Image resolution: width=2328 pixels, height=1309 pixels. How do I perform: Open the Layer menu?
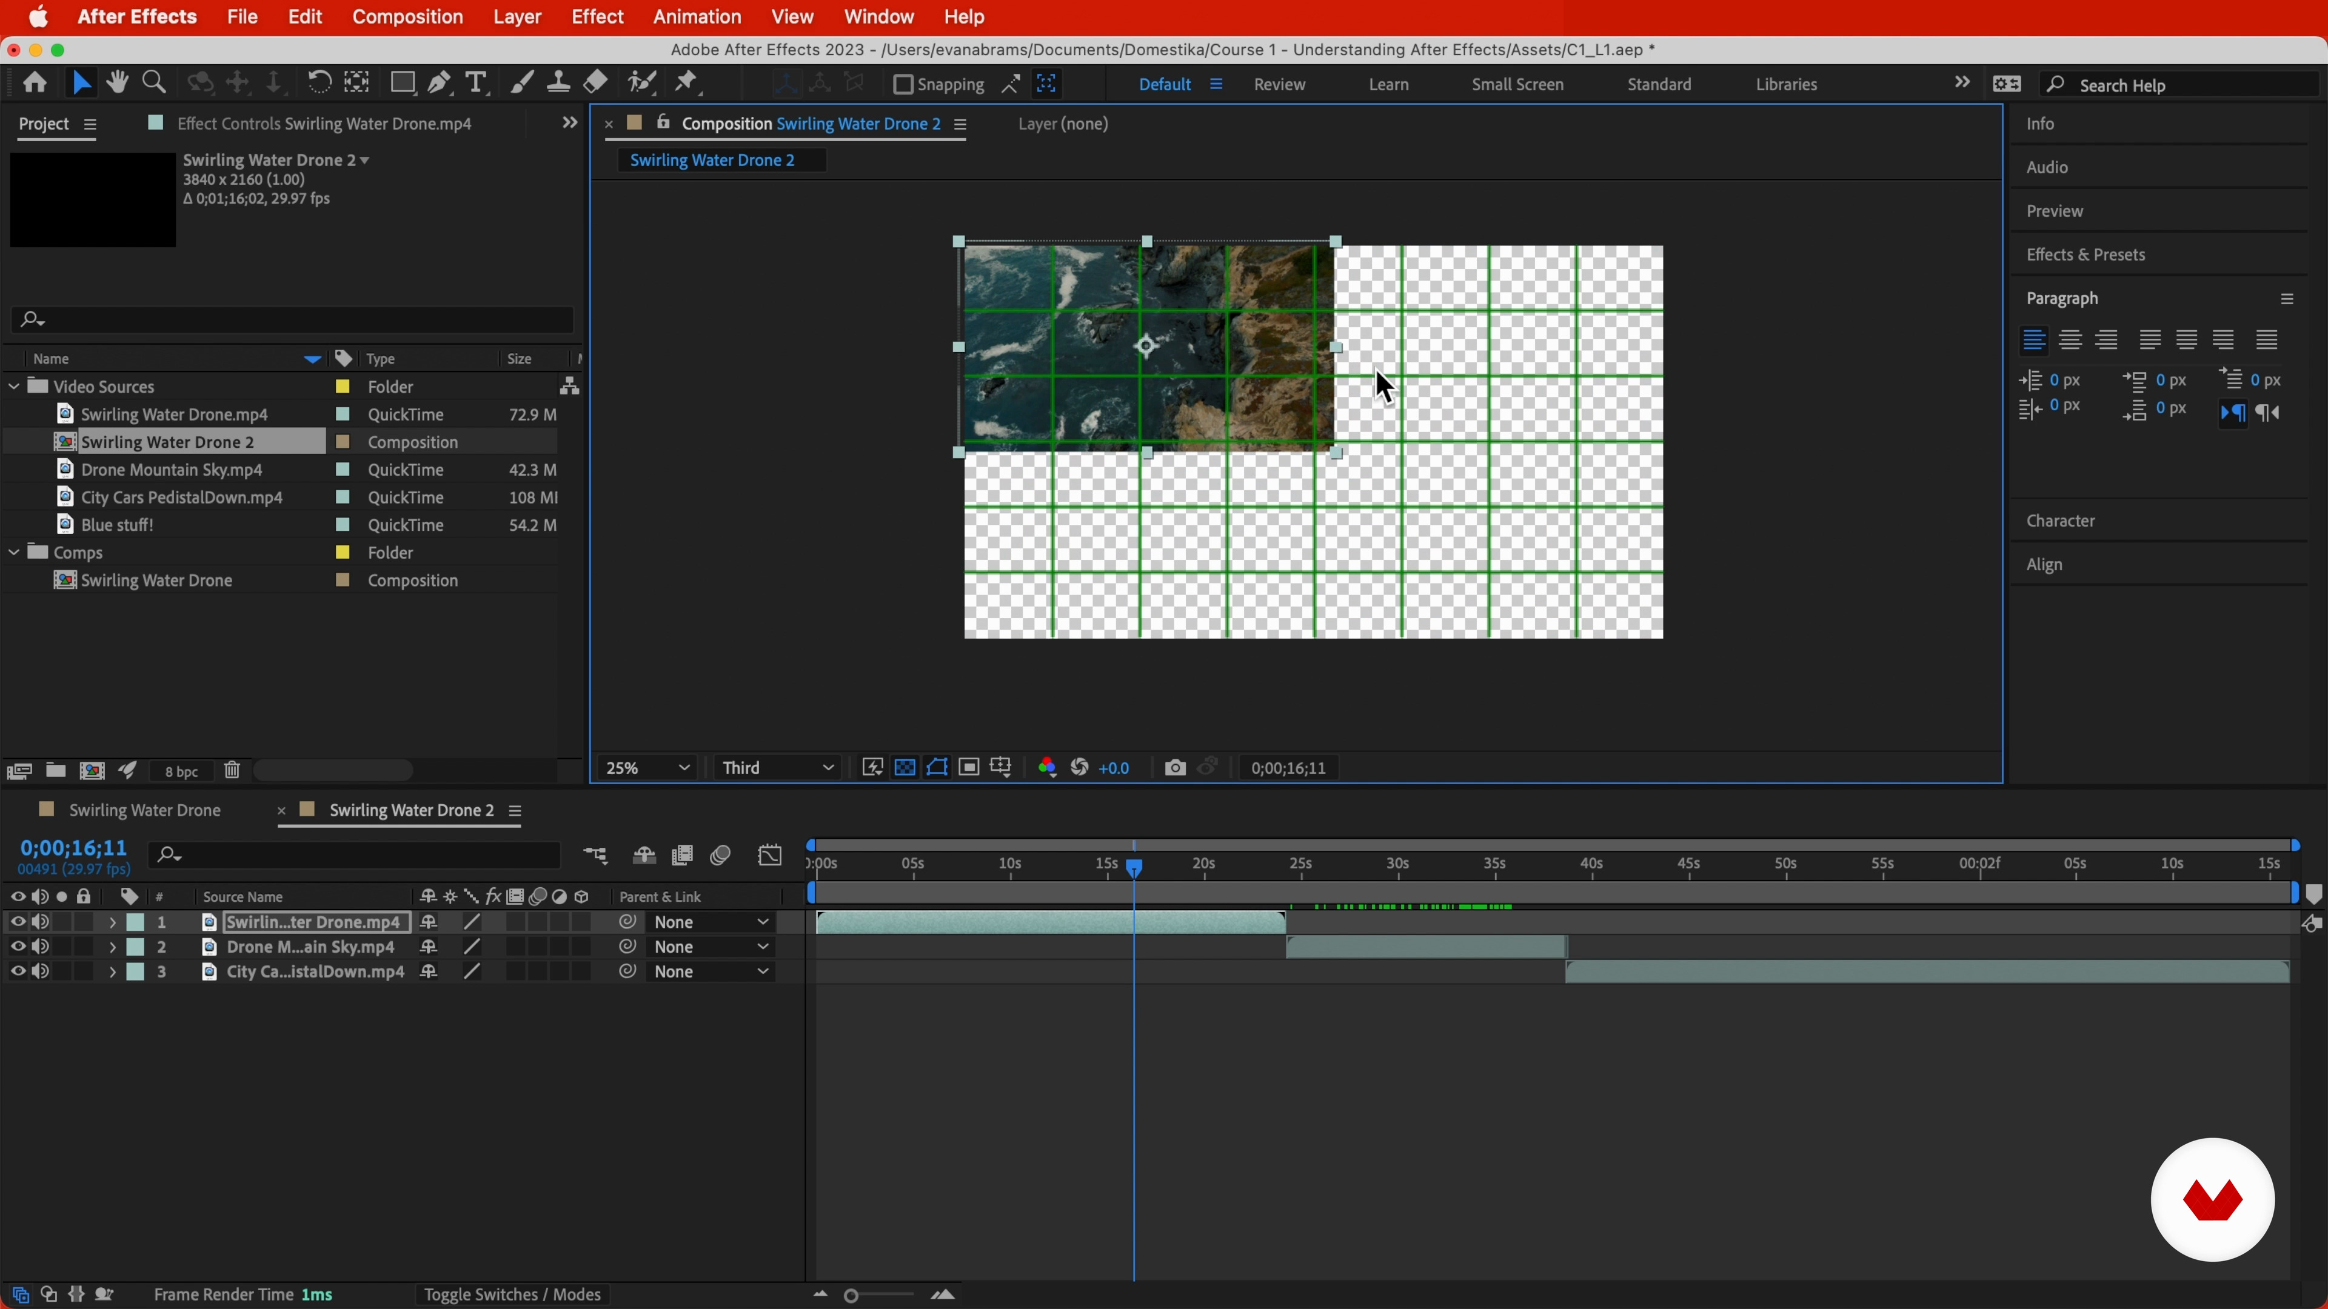[517, 16]
